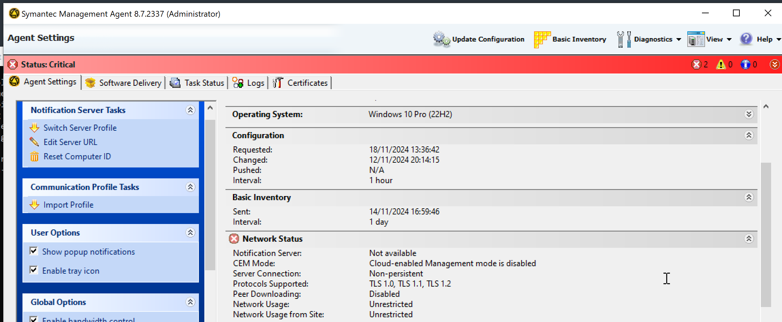Screen dimensions: 782x322
Task: Click the left panel scrollbar up arrow
Action: (210, 108)
